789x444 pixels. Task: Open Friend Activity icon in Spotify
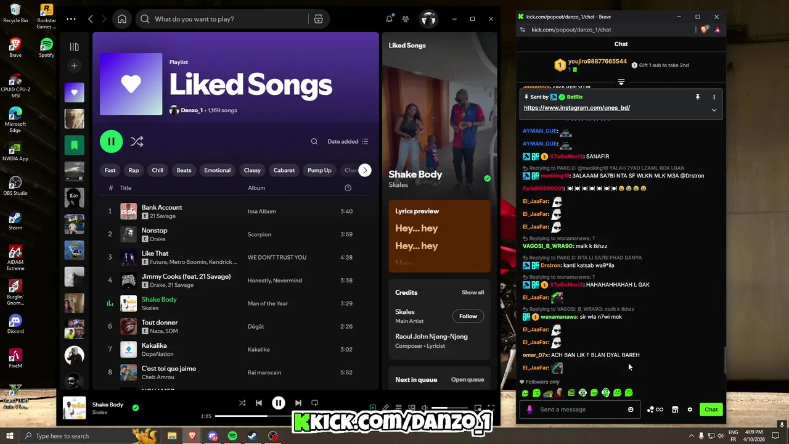(406, 19)
